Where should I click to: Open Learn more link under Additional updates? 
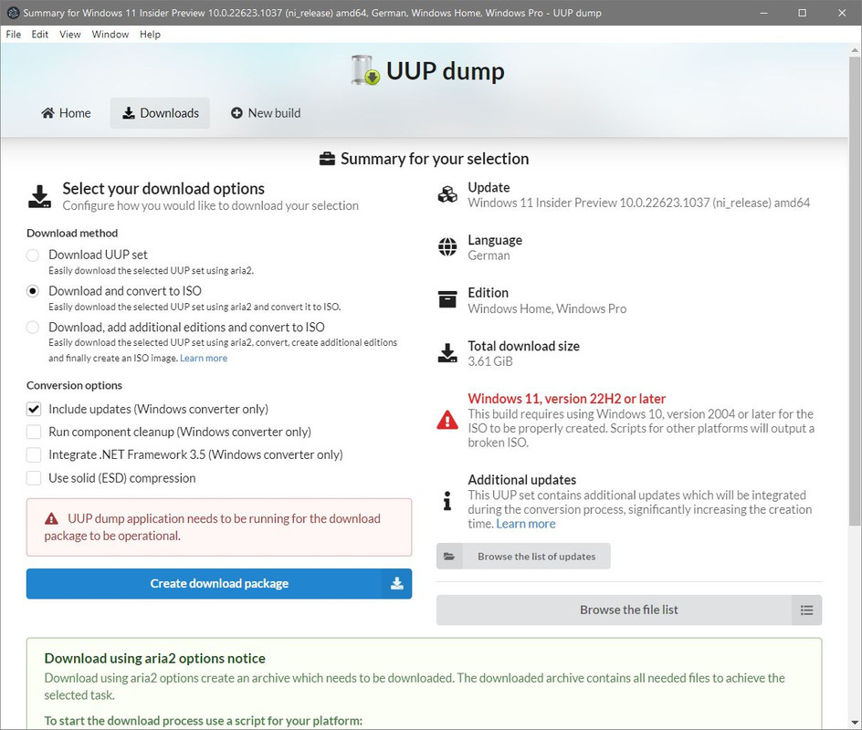pos(526,524)
